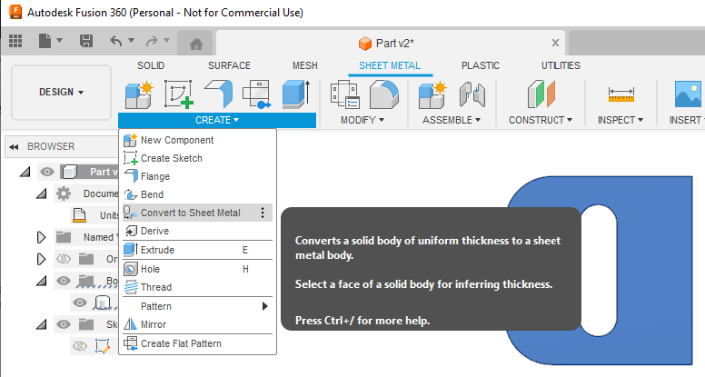Click the File document icon

click(x=45, y=41)
